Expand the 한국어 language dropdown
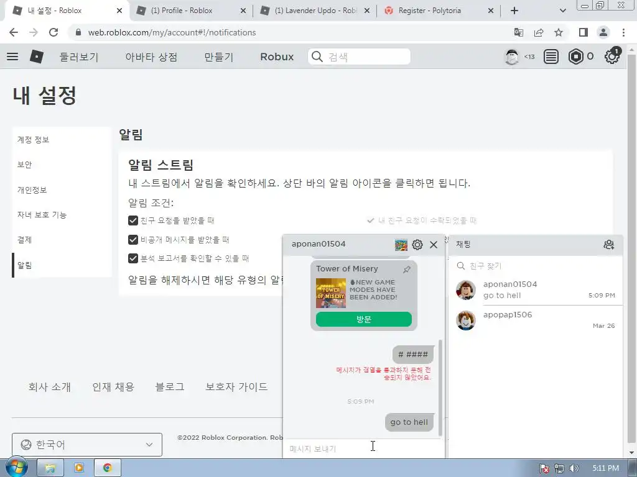The width and height of the screenshot is (637, 477). 87,445
